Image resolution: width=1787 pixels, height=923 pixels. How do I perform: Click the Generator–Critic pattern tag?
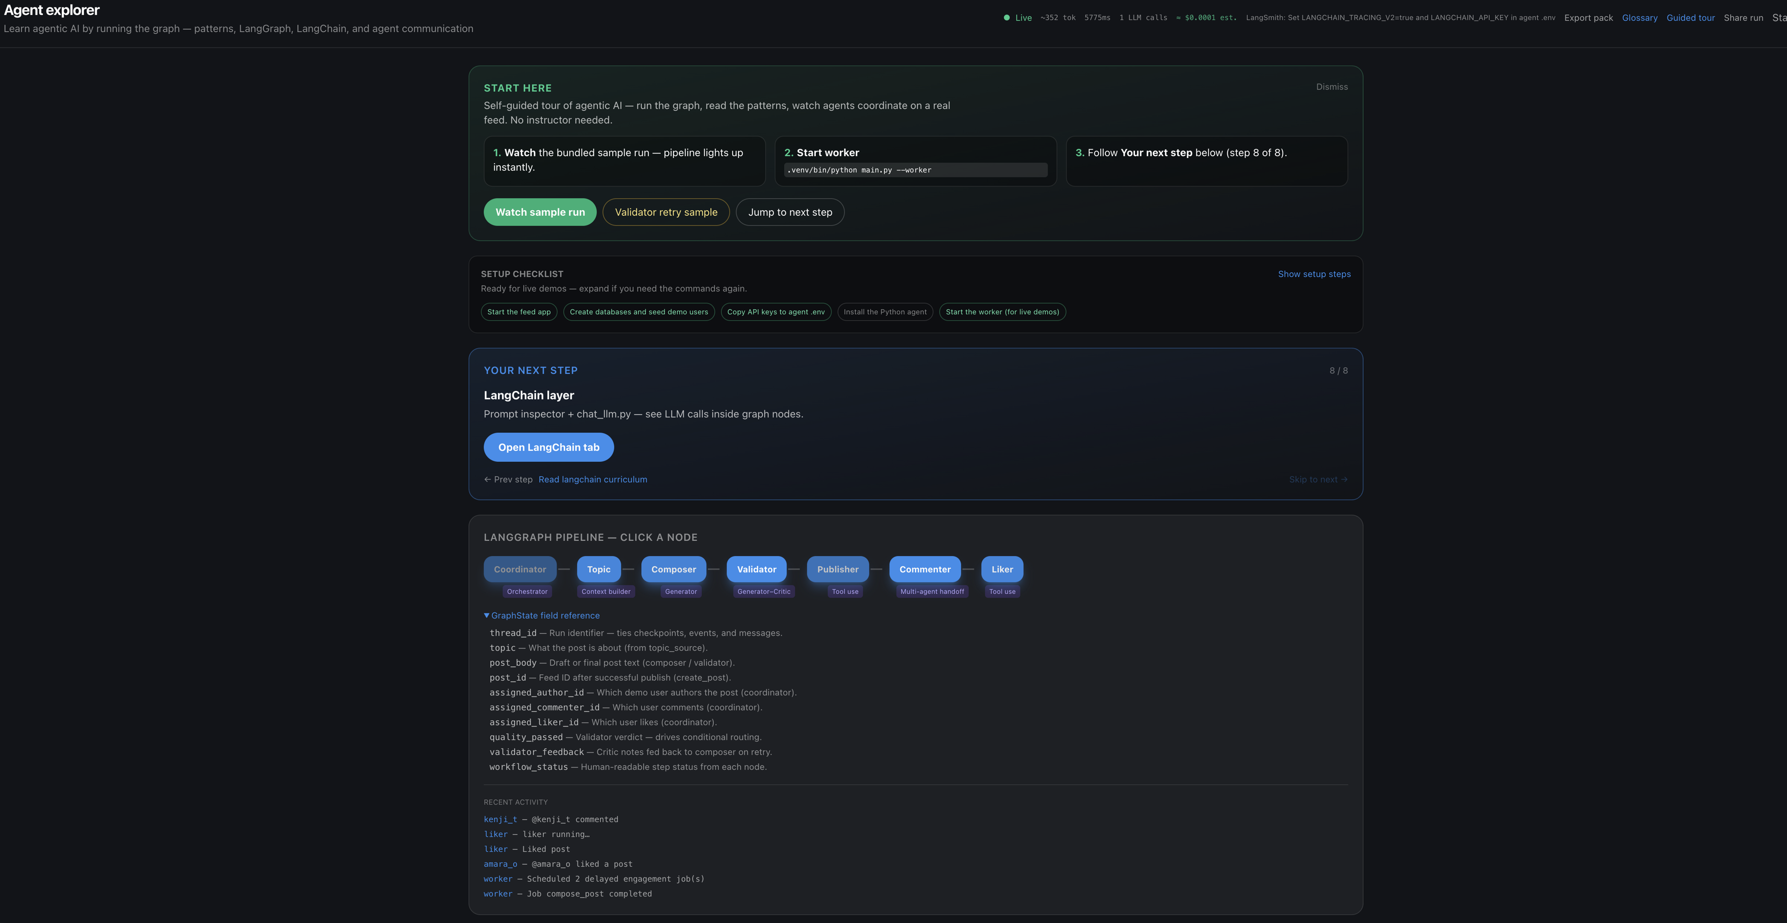coord(763,591)
